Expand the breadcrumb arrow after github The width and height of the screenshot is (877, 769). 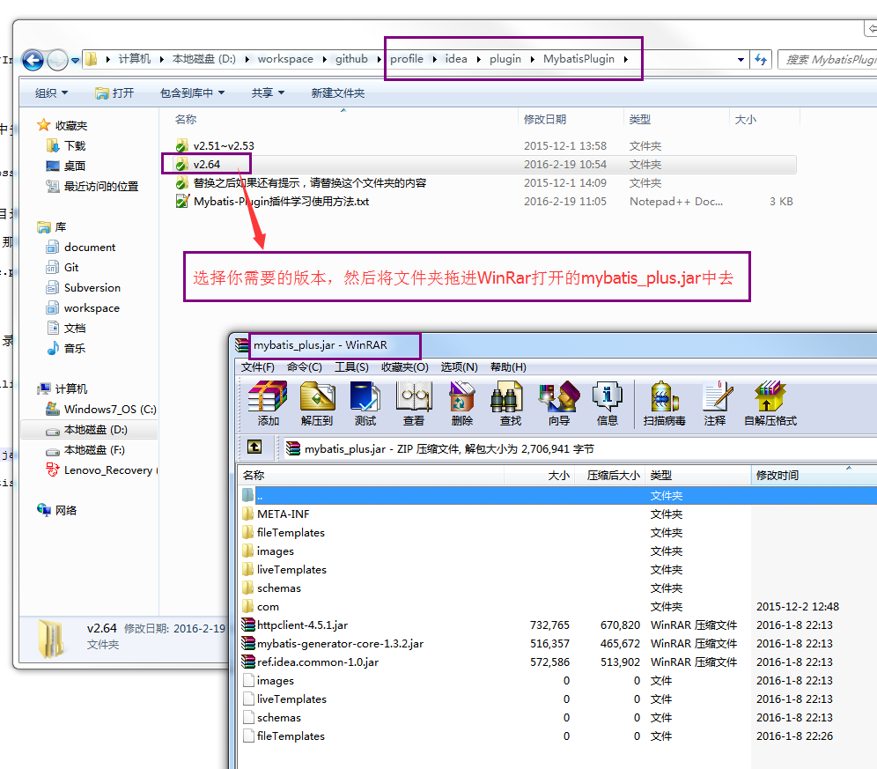tap(379, 59)
